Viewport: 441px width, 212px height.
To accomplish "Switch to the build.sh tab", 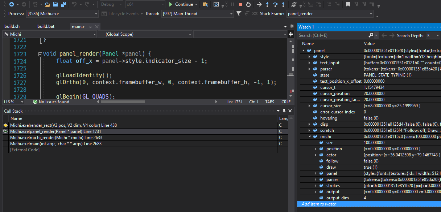I will pyautogui.click(x=12, y=26).
